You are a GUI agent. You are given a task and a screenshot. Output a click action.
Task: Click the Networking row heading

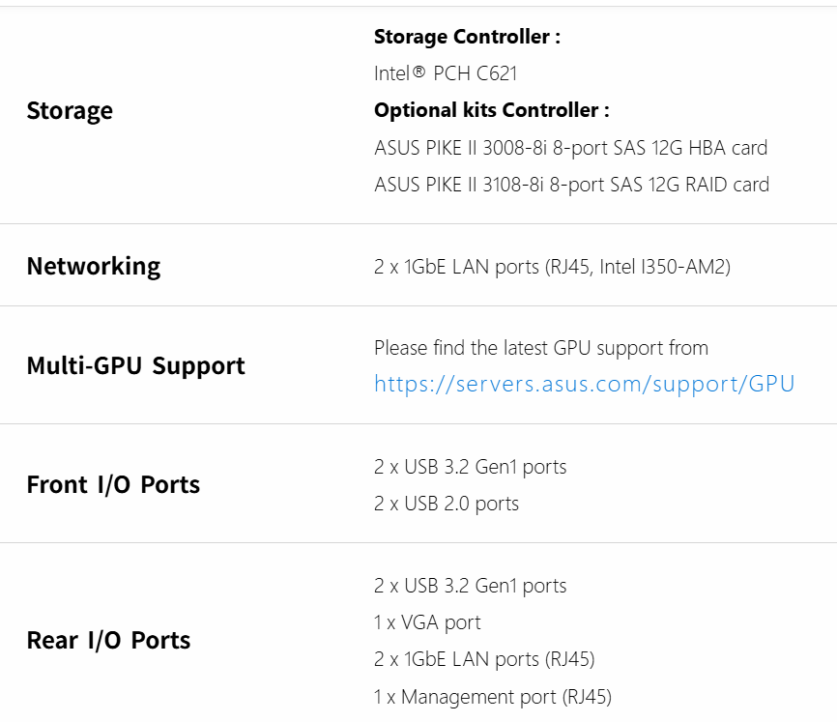[94, 266]
